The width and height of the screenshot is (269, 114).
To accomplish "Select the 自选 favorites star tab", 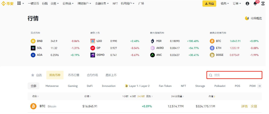I will pyautogui.click(x=36, y=75).
